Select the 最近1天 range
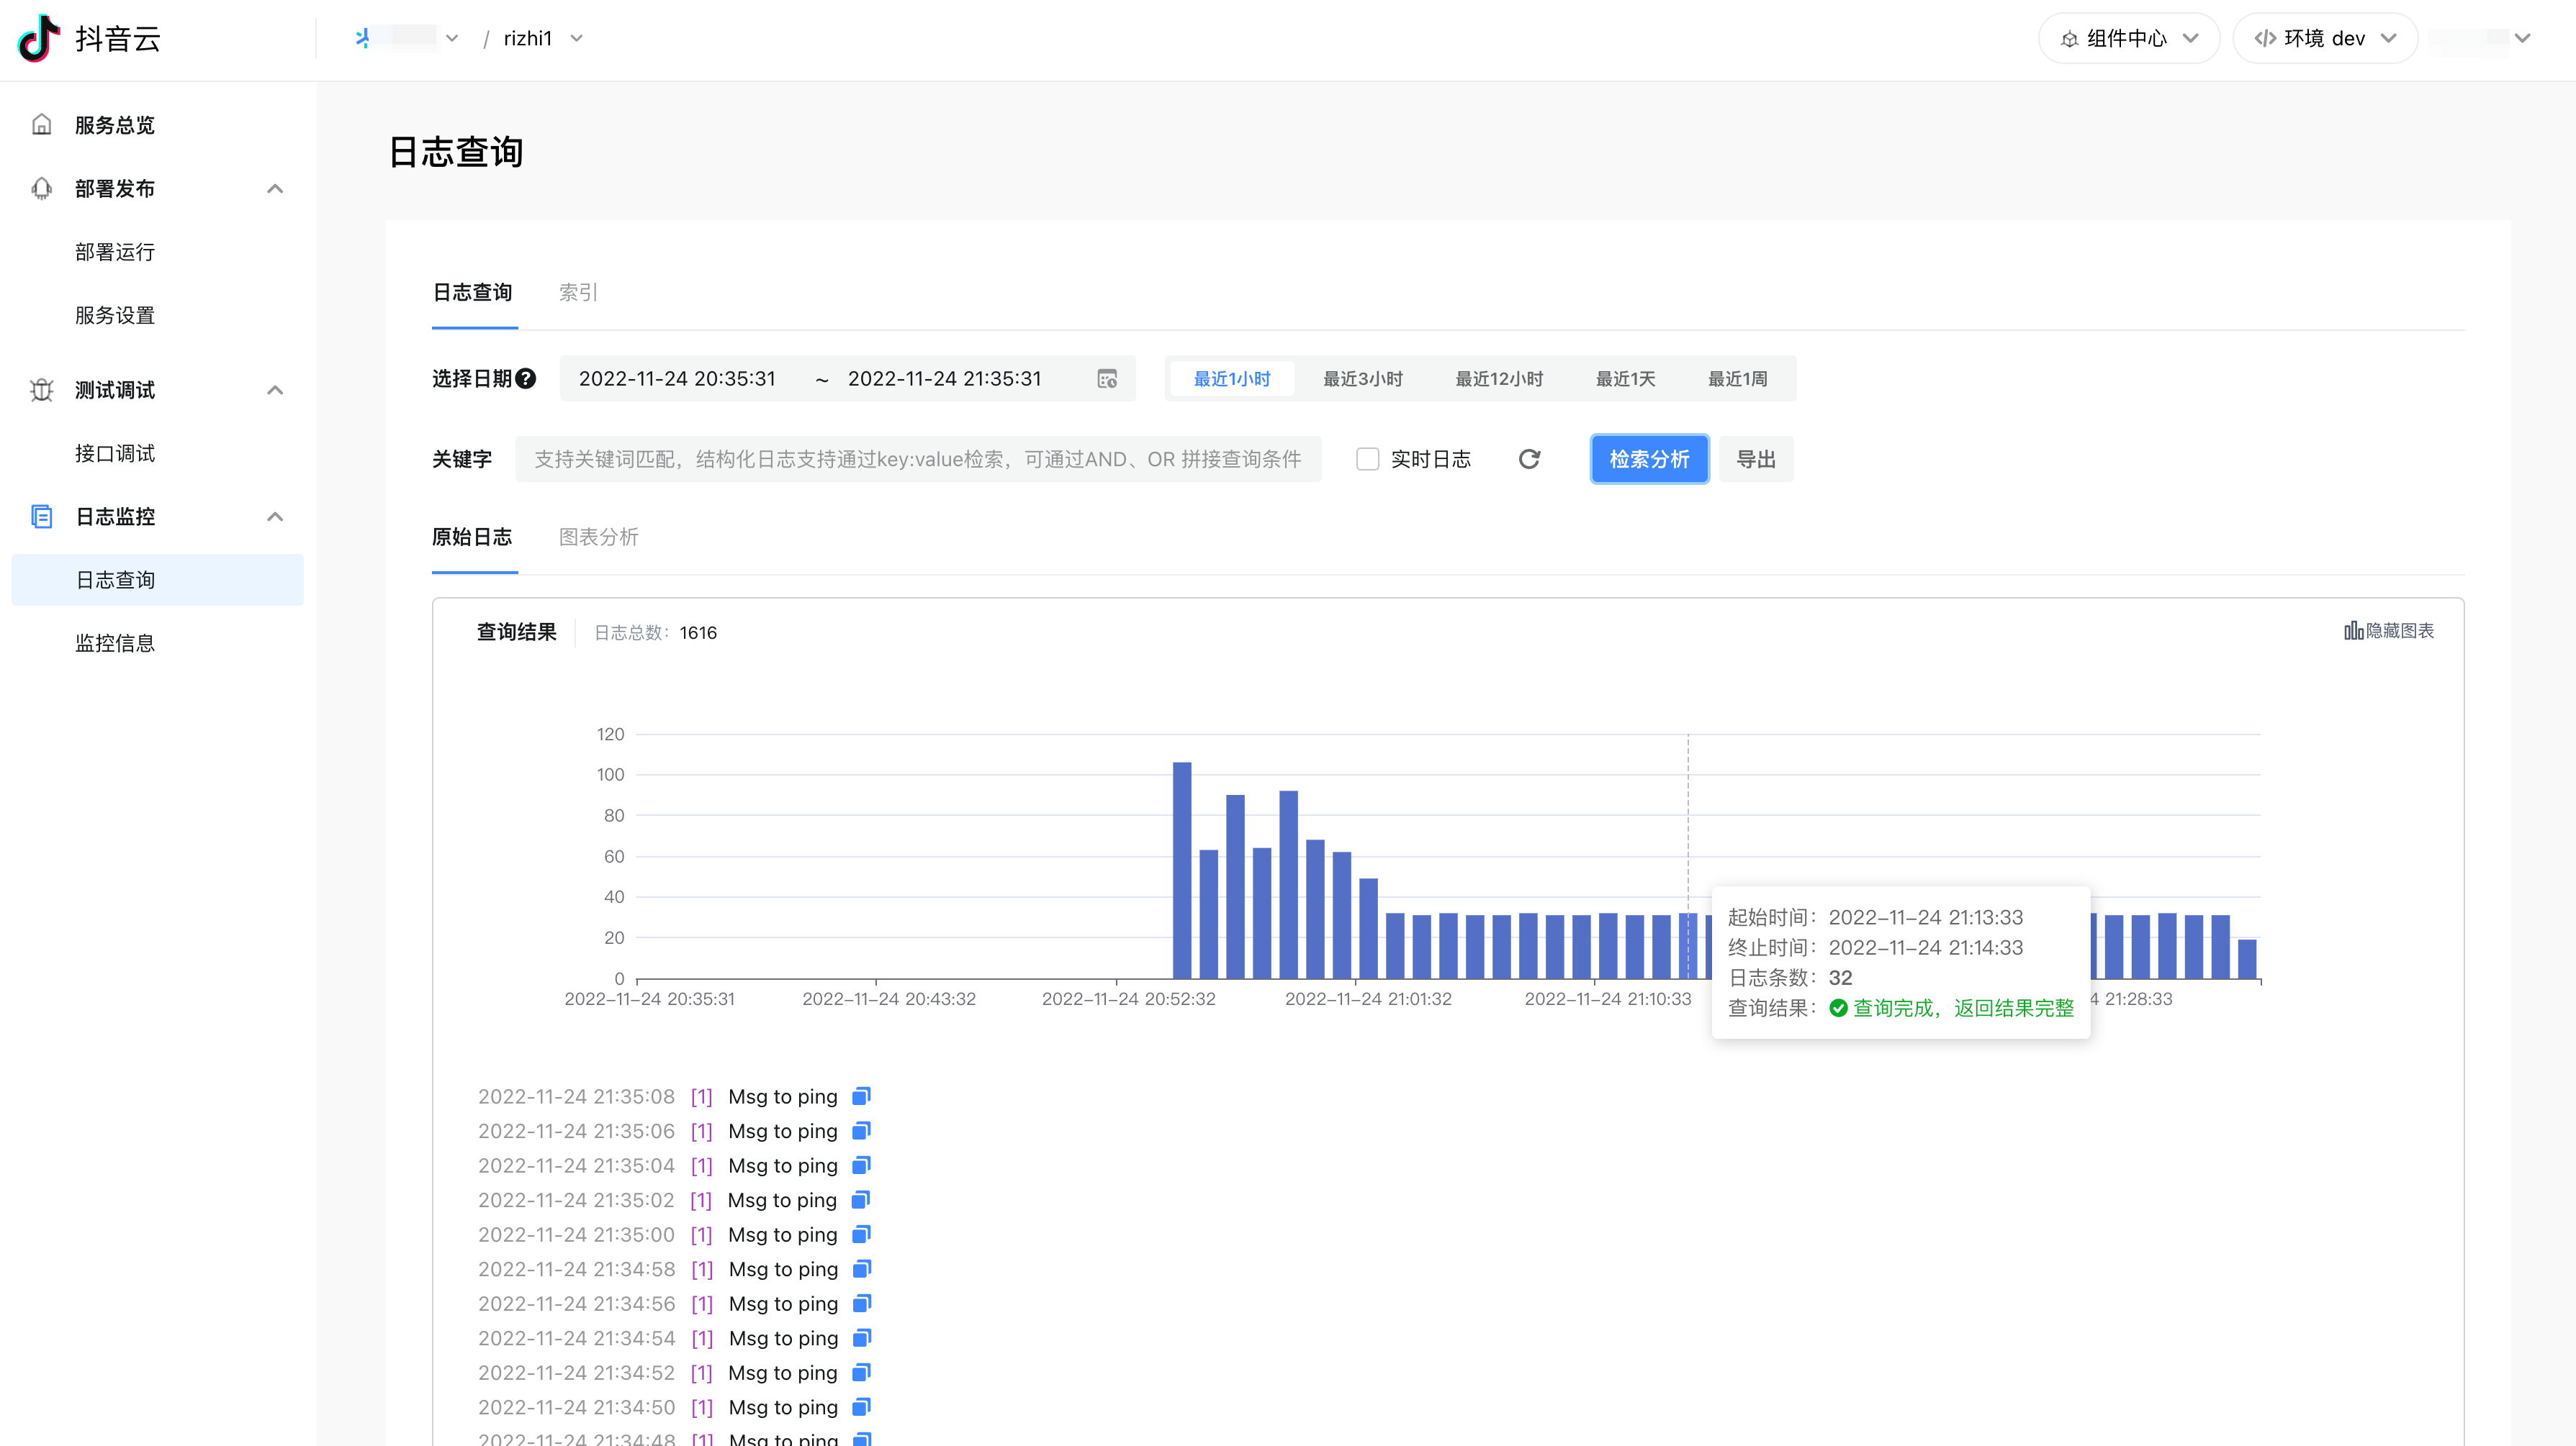The height and width of the screenshot is (1446, 2576). coord(1625,378)
